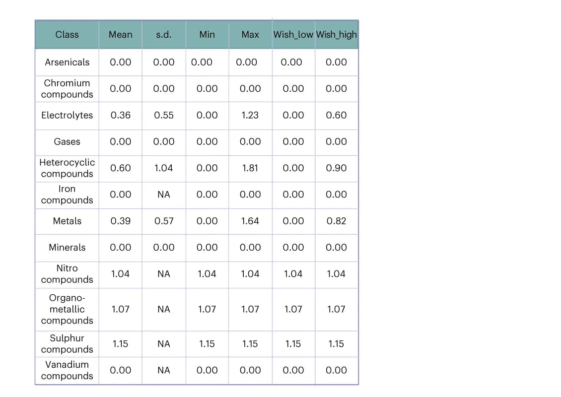
Task: Click Nitro compounds s.d. NA cell
Action: tap(164, 274)
